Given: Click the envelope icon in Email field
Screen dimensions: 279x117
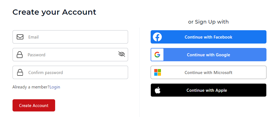Looking at the screenshot, I should [20, 37].
